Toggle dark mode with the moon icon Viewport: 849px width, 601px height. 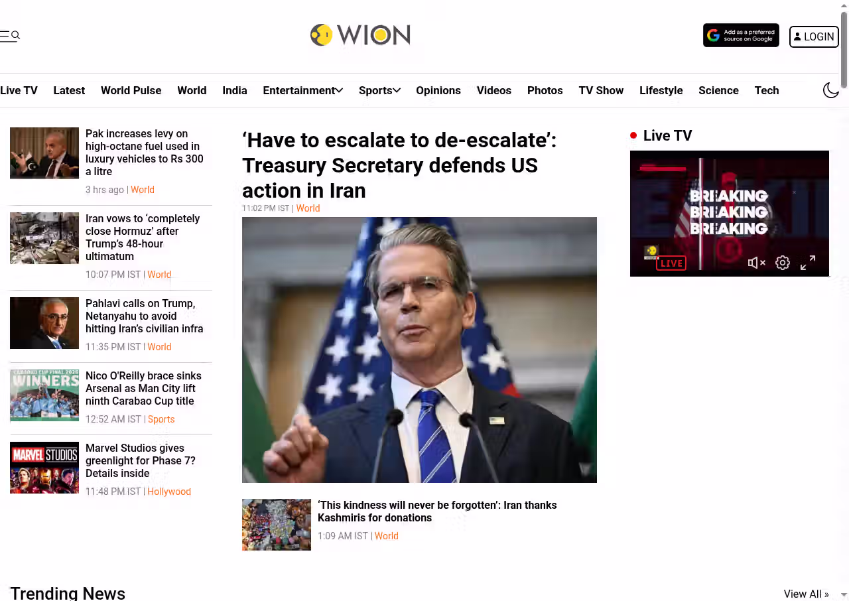[831, 90]
